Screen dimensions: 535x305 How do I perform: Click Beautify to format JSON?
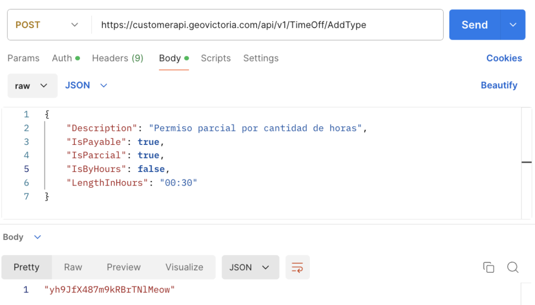point(498,86)
